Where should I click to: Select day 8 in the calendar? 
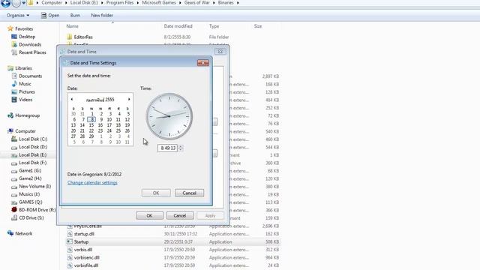pyautogui.click(x=91, y=120)
